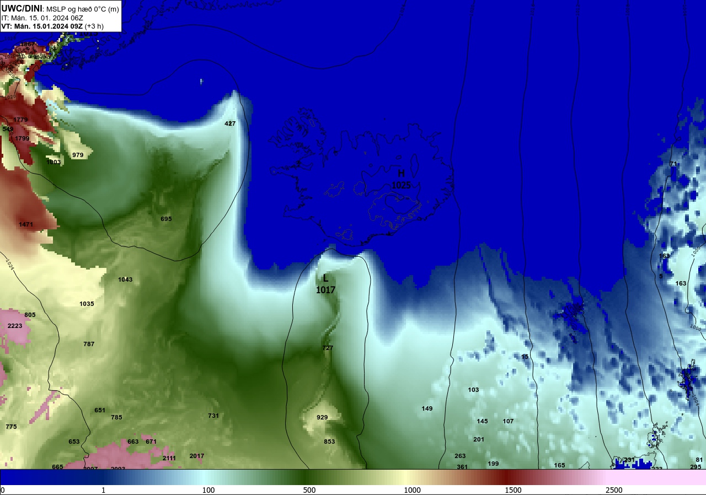The width and height of the screenshot is (706, 495).
Task: Click the 2223 height value
Action: point(15,326)
